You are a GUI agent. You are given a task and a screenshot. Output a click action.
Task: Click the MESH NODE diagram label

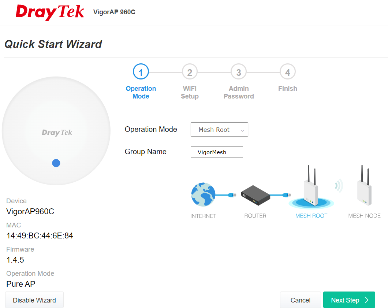pyautogui.click(x=365, y=216)
